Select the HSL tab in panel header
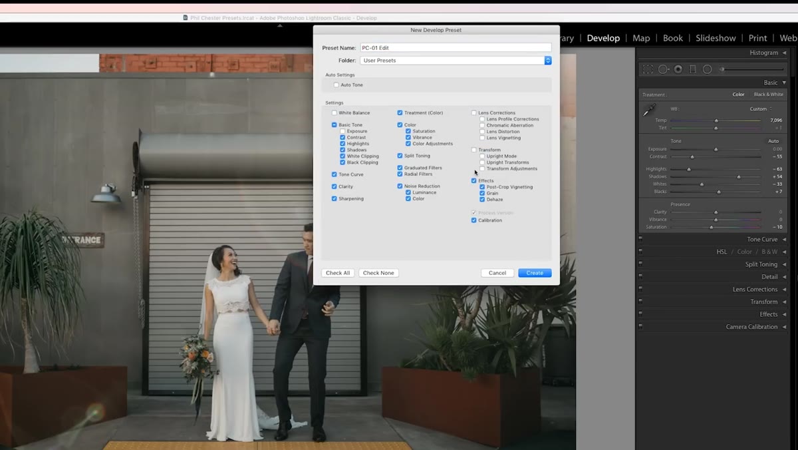Image resolution: width=798 pixels, height=450 pixels. (x=722, y=252)
